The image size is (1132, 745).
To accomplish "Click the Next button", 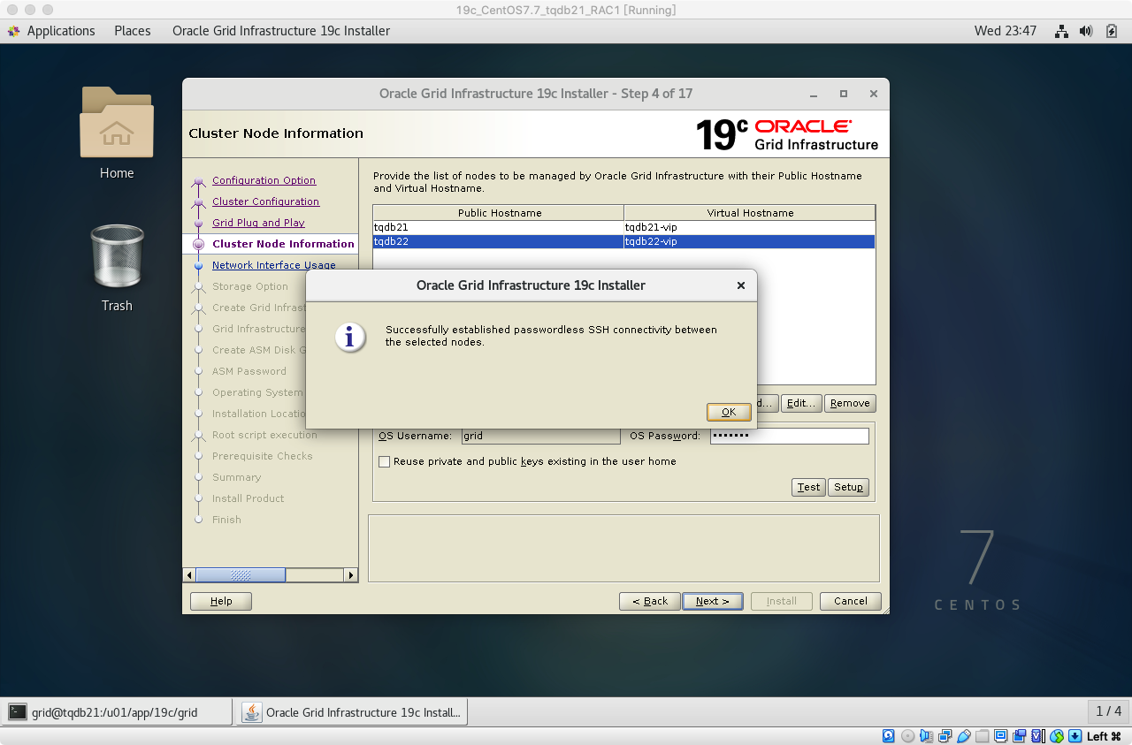I will click(x=713, y=601).
